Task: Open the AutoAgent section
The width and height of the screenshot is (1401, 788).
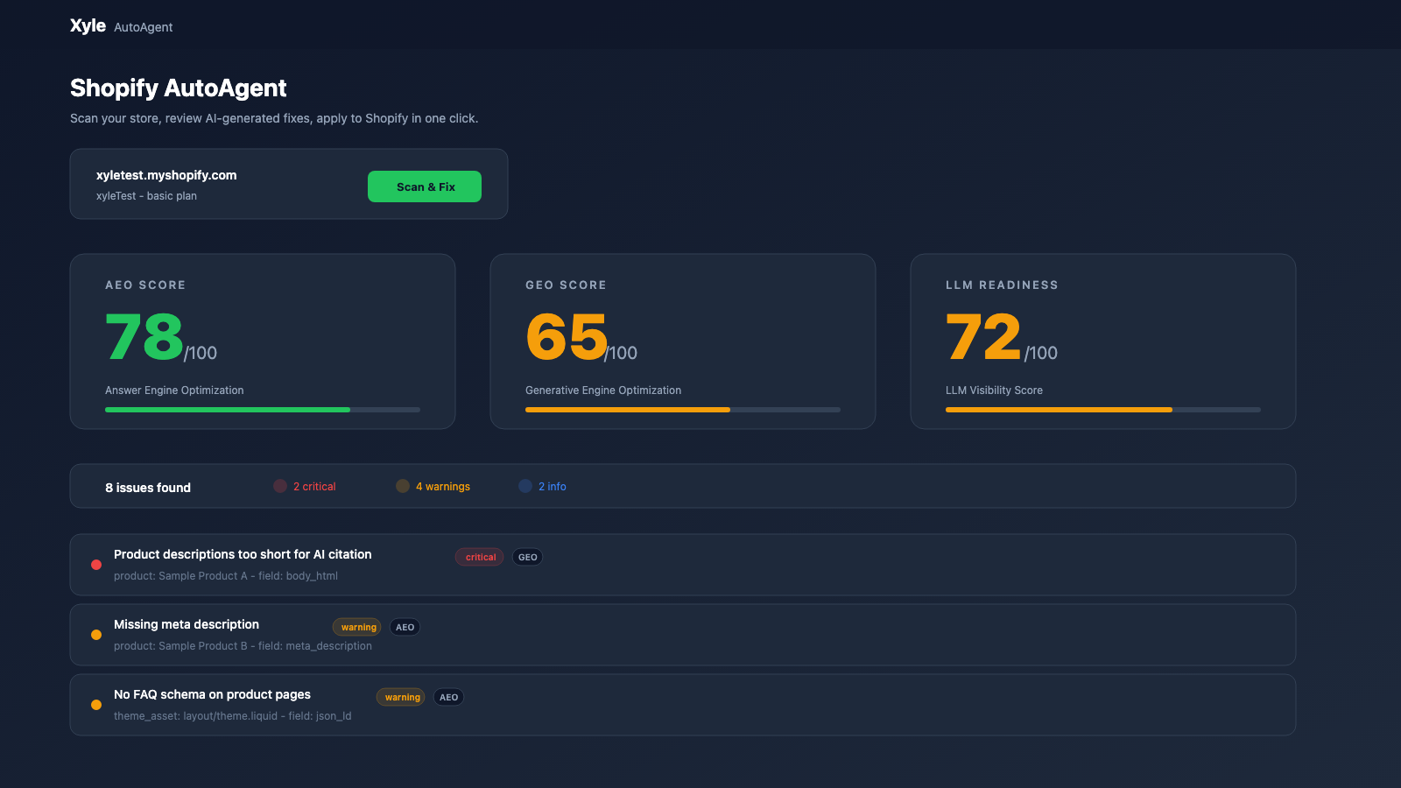Action: click(x=143, y=27)
